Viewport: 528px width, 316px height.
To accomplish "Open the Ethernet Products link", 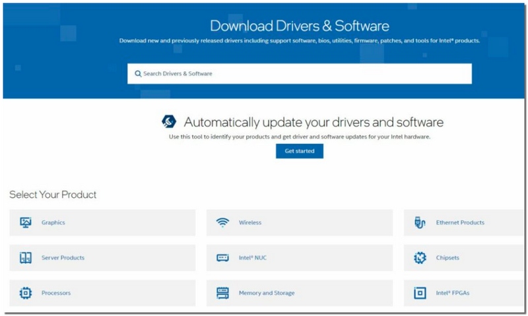I will coord(460,222).
